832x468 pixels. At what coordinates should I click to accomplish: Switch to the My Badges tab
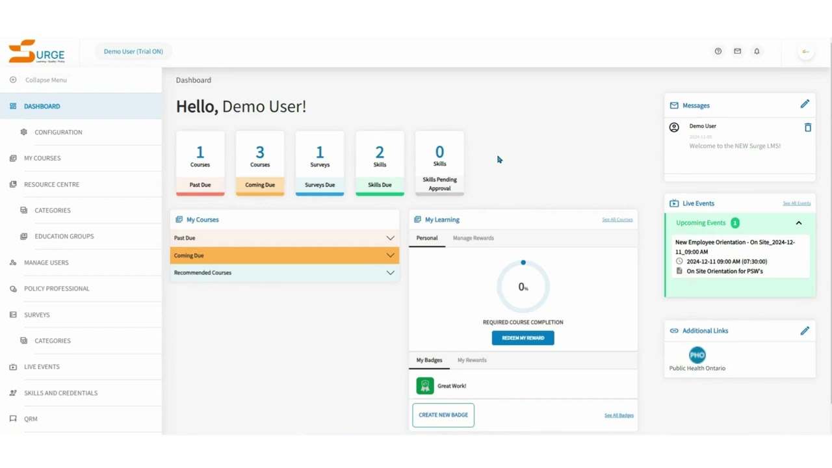point(429,360)
